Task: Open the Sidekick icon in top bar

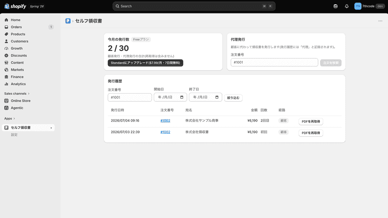Action: 336,6
